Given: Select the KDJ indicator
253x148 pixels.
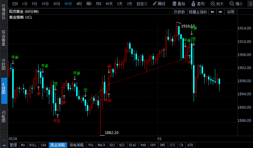Looking at the screenshot, I should click(112, 145).
